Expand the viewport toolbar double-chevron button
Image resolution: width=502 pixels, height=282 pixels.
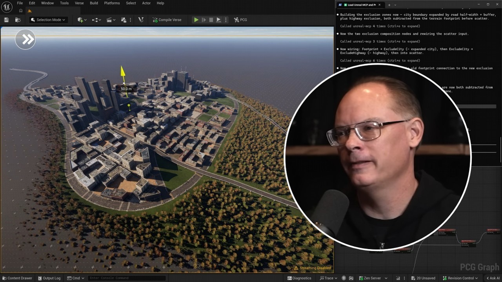(x=25, y=39)
